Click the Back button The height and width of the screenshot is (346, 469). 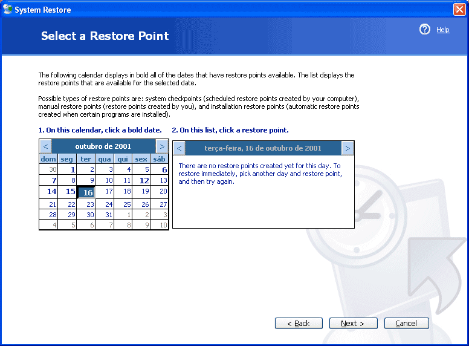[299, 324]
